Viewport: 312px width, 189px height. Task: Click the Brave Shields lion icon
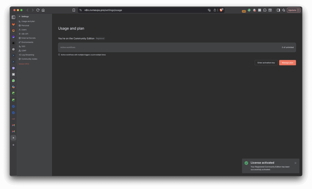pyautogui.click(x=221, y=10)
